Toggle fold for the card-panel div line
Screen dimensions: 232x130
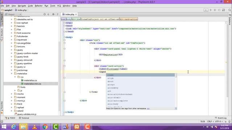coord(65,49)
